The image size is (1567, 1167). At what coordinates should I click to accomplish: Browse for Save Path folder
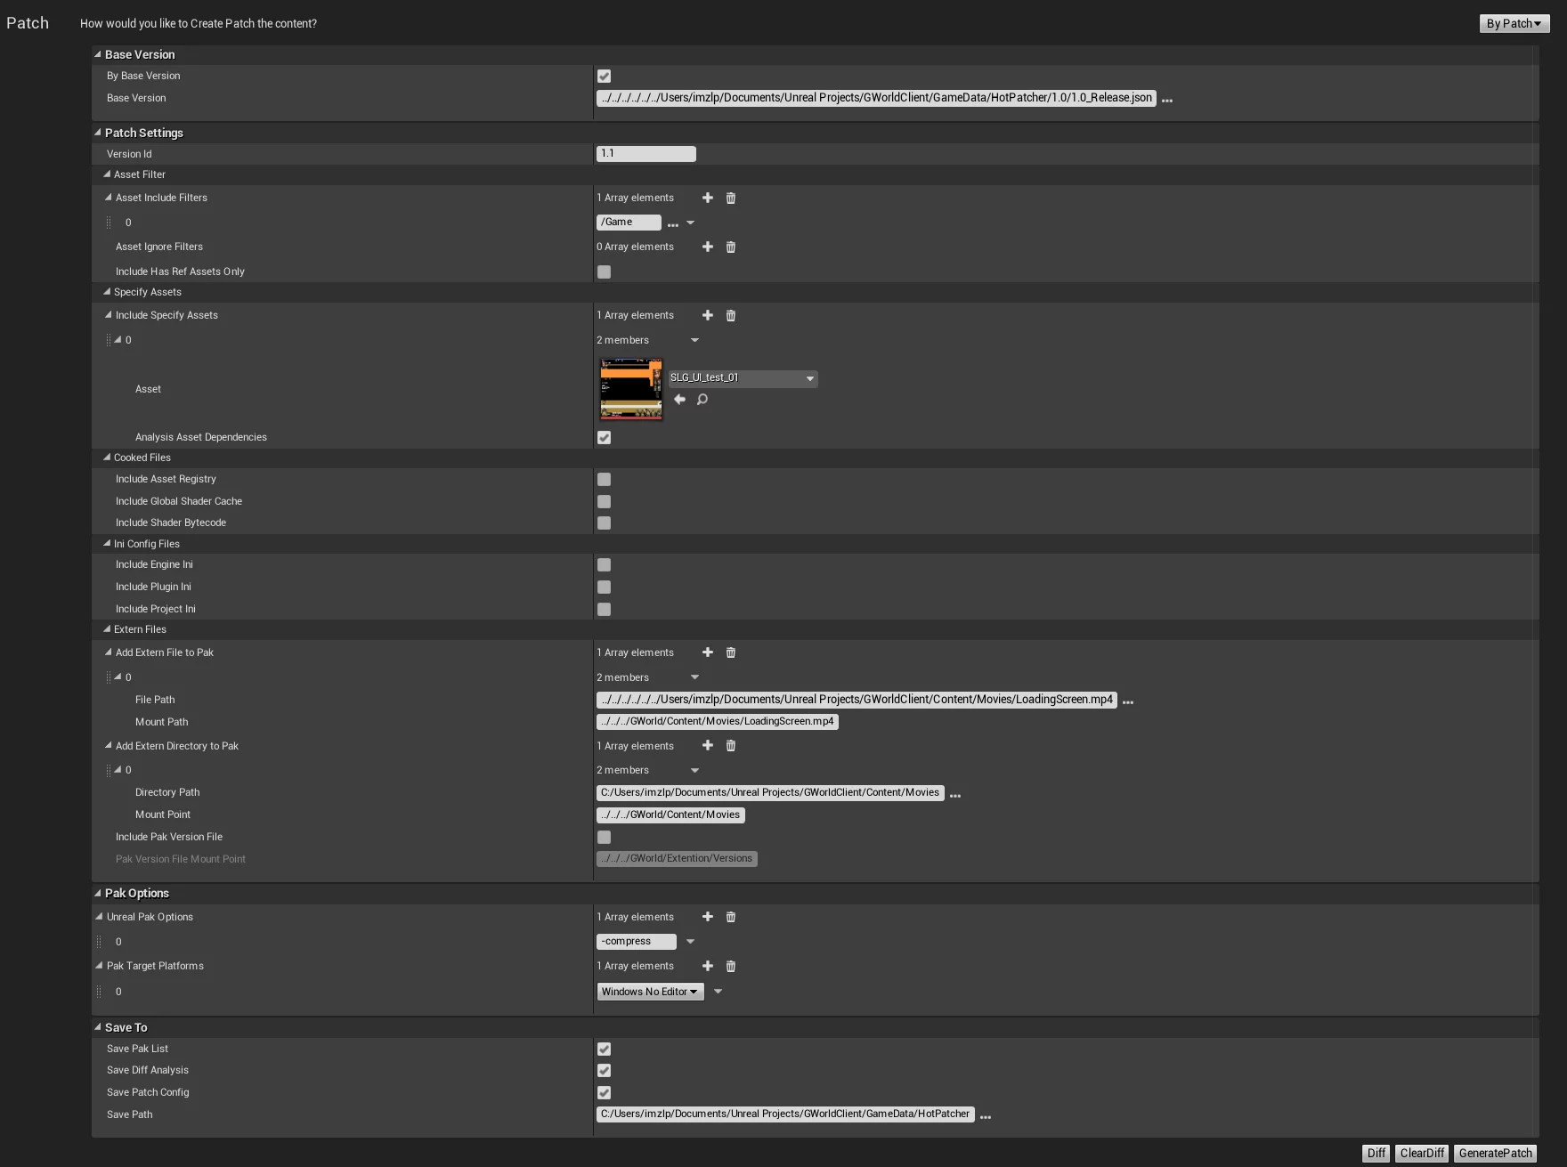point(986,1116)
